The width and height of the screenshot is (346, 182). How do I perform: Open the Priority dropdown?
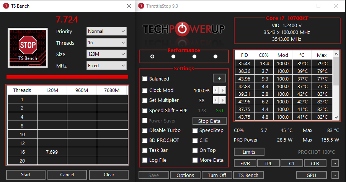pos(106,31)
